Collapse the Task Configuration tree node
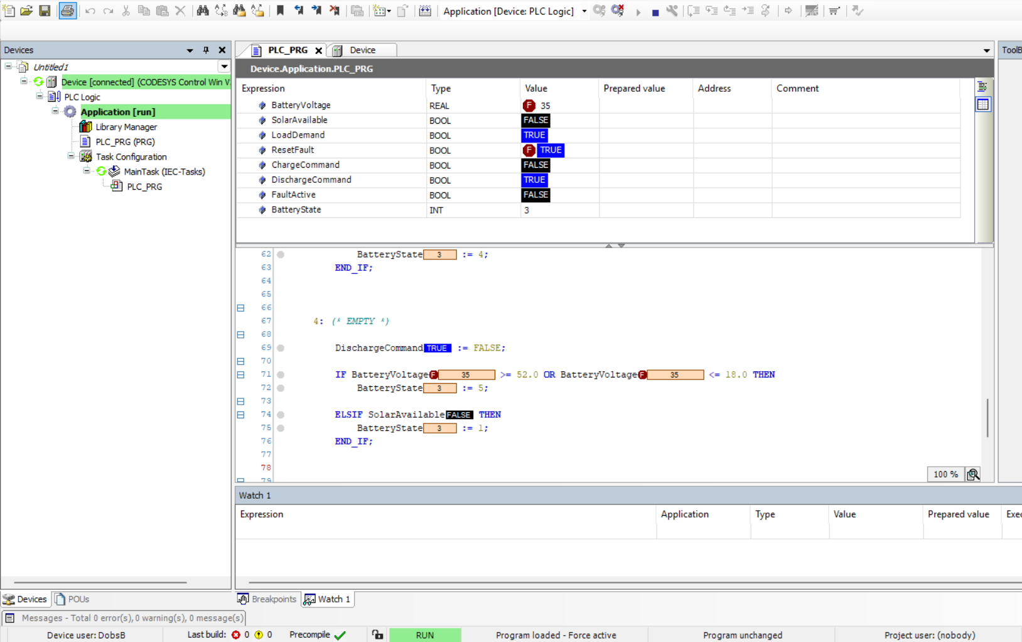 (x=71, y=156)
